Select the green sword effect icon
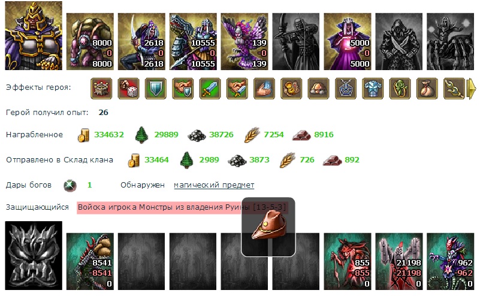The width and height of the screenshot is (492, 296). [x=210, y=89]
